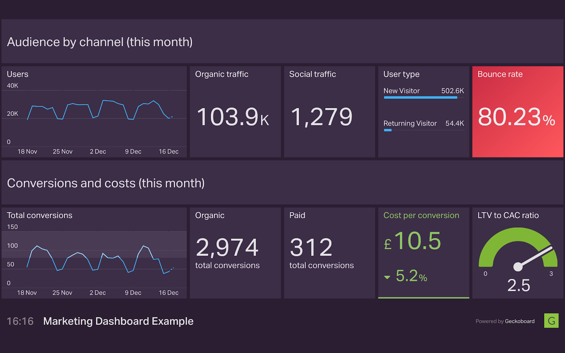Click the Organic traffic 103.9K value
Image resolution: width=565 pixels, height=353 pixels.
click(233, 117)
